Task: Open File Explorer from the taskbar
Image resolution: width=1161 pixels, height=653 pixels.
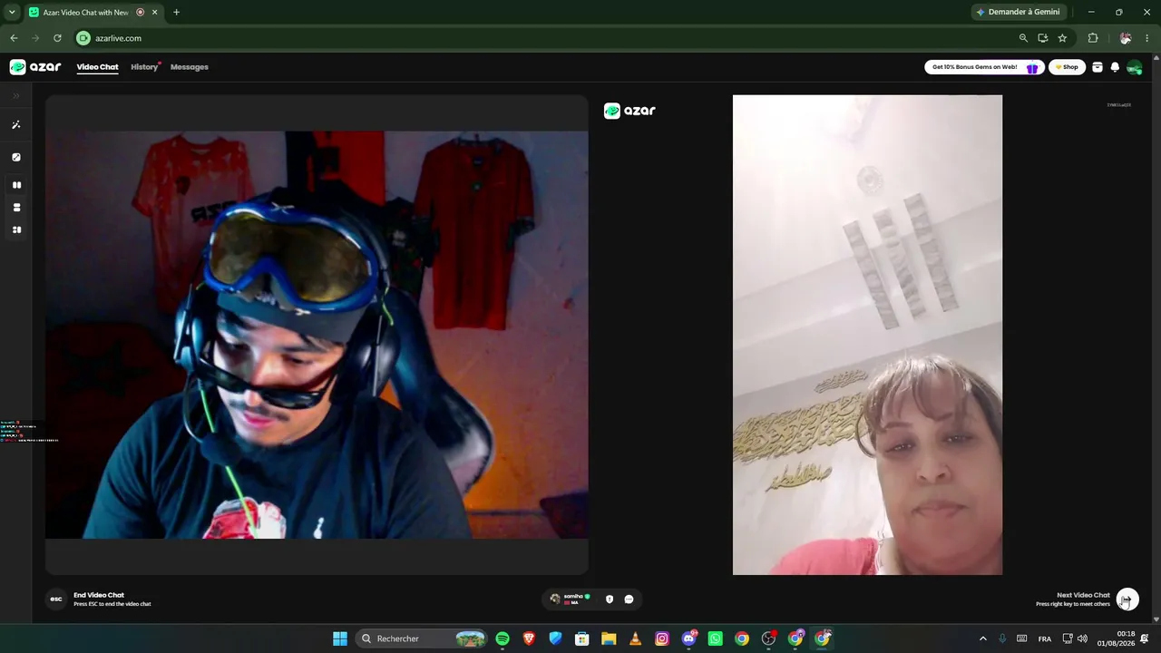Action: (x=609, y=638)
